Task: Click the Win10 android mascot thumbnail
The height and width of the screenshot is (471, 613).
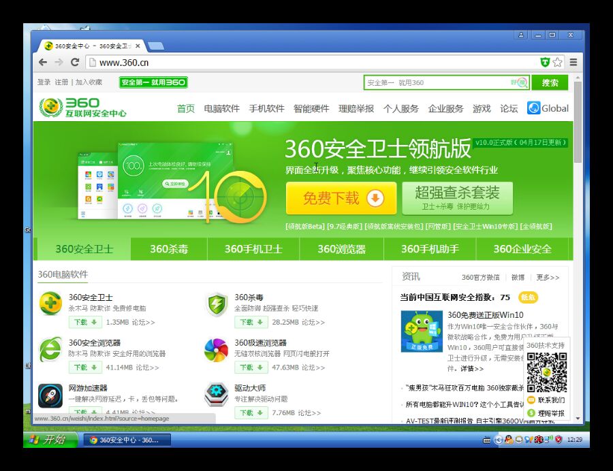Action: pyautogui.click(x=422, y=331)
